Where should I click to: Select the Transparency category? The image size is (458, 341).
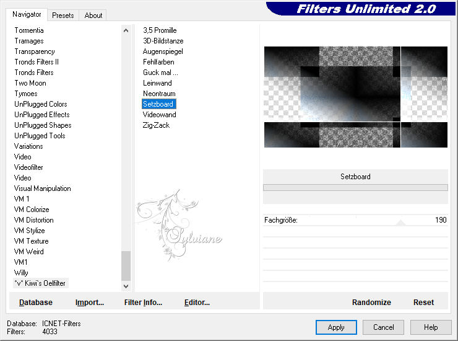coord(35,51)
